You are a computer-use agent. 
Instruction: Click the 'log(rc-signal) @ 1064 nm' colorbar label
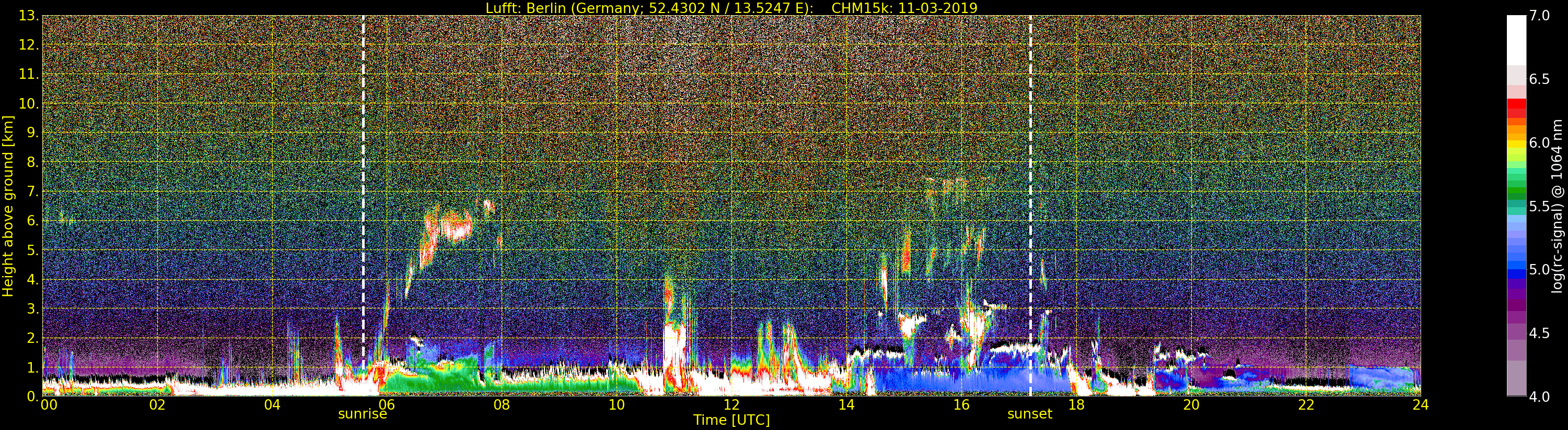pyautogui.click(x=1556, y=205)
